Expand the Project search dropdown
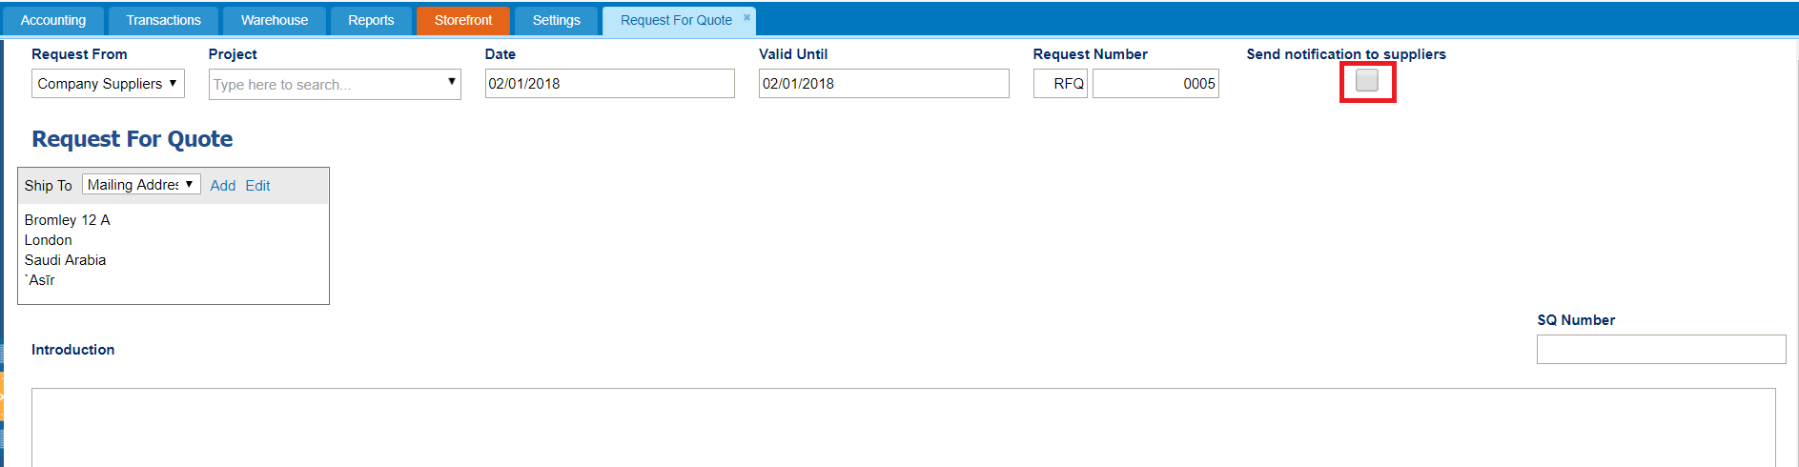1799x467 pixels. pyautogui.click(x=451, y=83)
